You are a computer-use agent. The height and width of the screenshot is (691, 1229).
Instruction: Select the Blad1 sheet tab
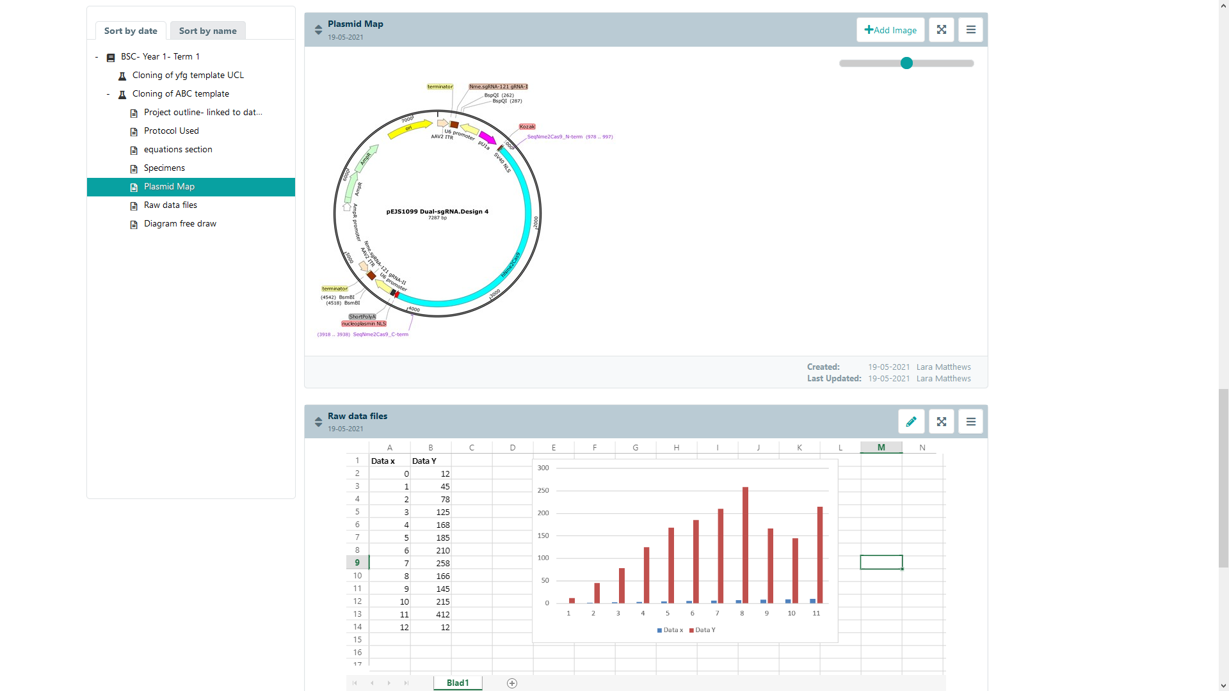click(458, 683)
